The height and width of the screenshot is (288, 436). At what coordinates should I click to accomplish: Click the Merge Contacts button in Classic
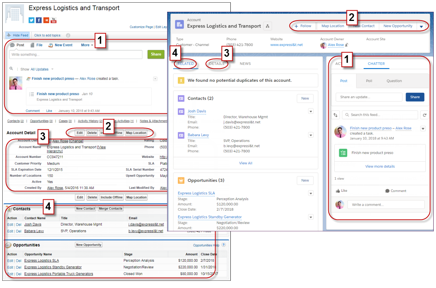pos(111,208)
